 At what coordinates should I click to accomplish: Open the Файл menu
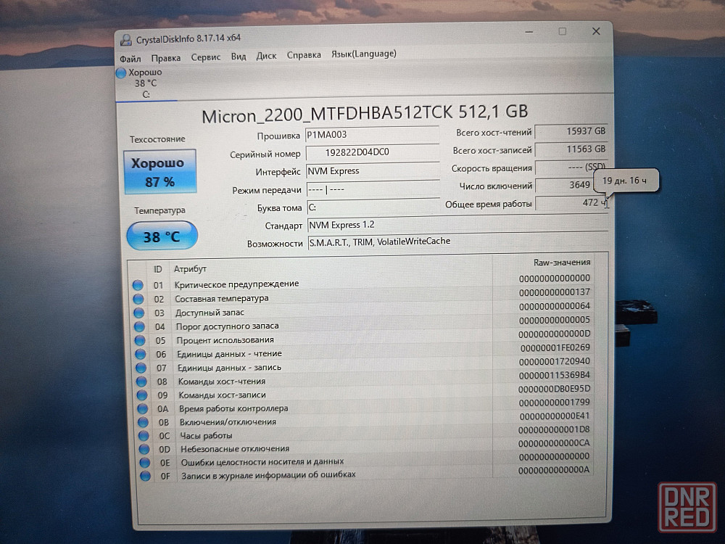130,59
